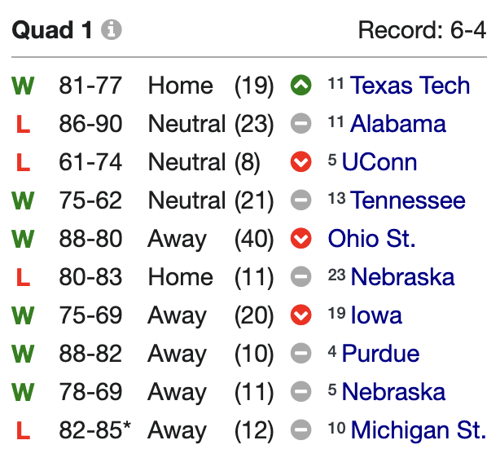
Task: Open the Iowa team link
Action: (x=377, y=315)
